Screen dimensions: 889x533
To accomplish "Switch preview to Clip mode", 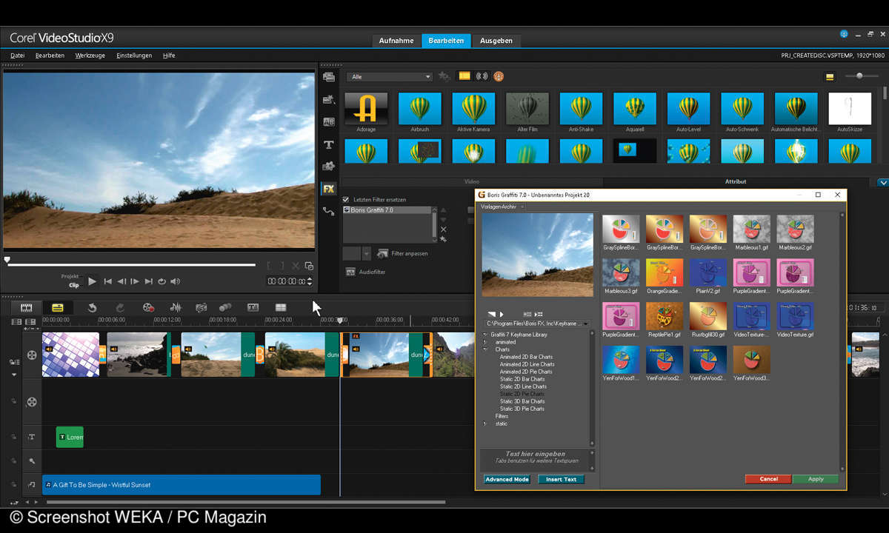I will [74, 285].
